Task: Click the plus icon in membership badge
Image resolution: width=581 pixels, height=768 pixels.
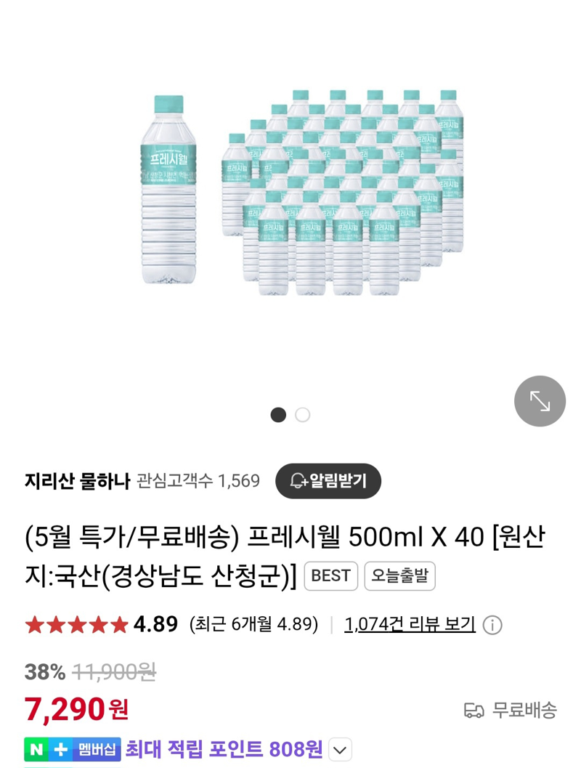Action: point(60,749)
